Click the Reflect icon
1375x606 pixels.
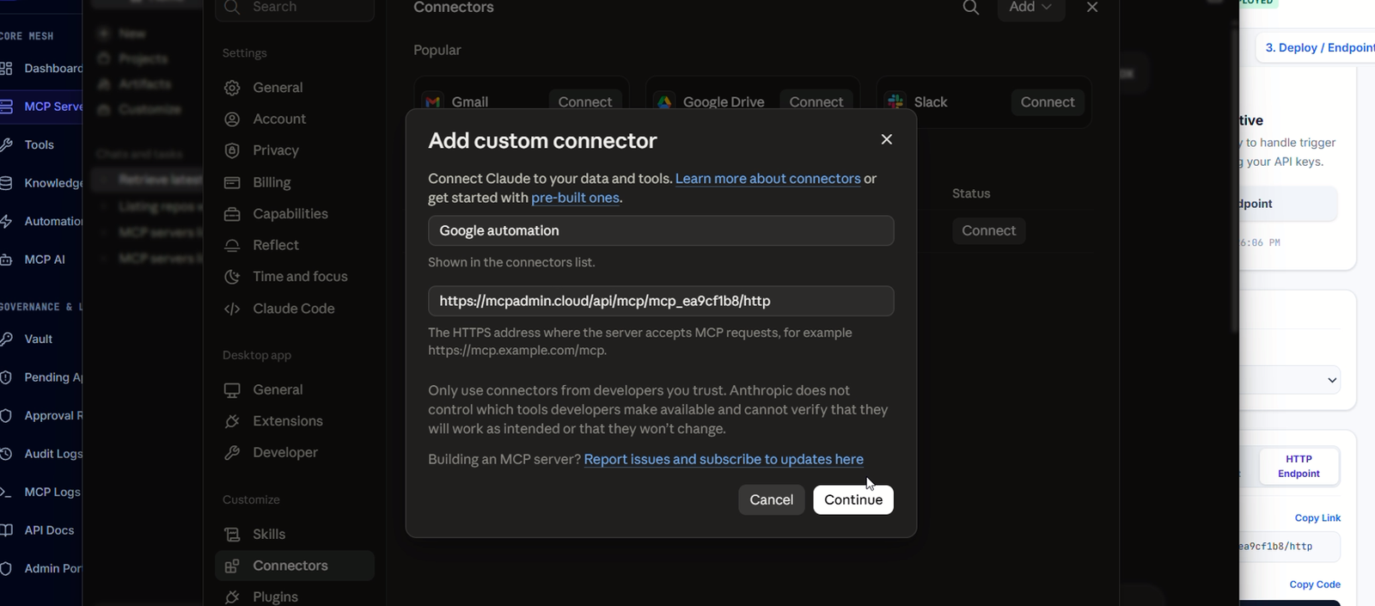[232, 245]
